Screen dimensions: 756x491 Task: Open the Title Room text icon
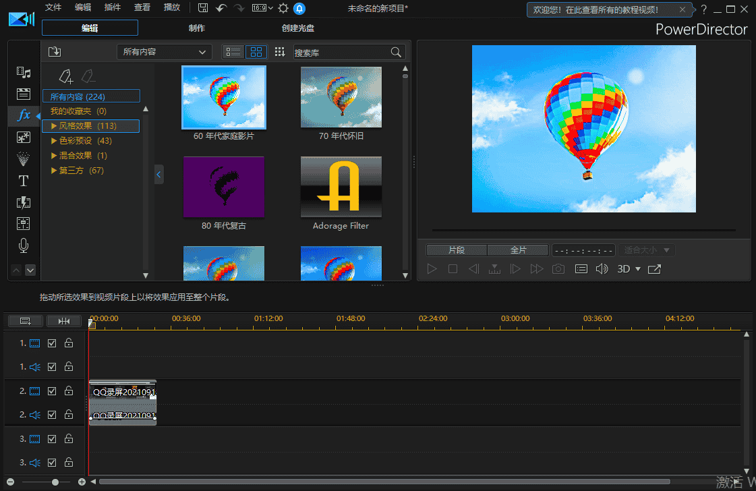[24, 181]
